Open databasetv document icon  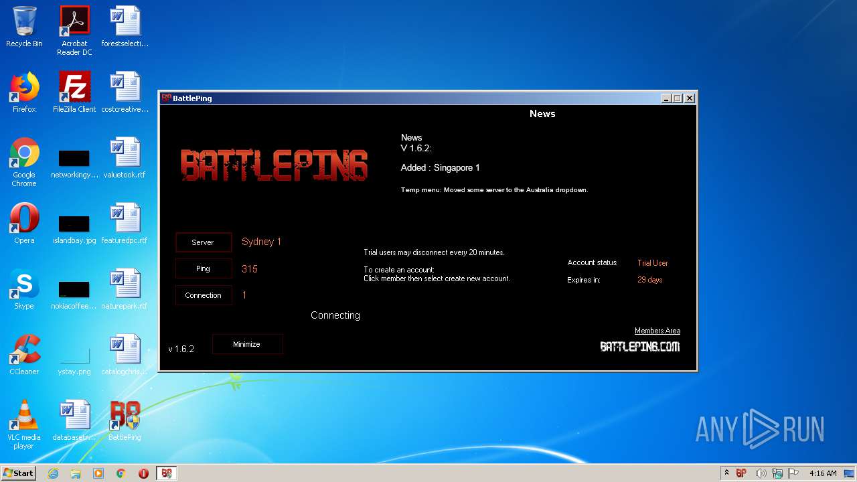point(74,420)
